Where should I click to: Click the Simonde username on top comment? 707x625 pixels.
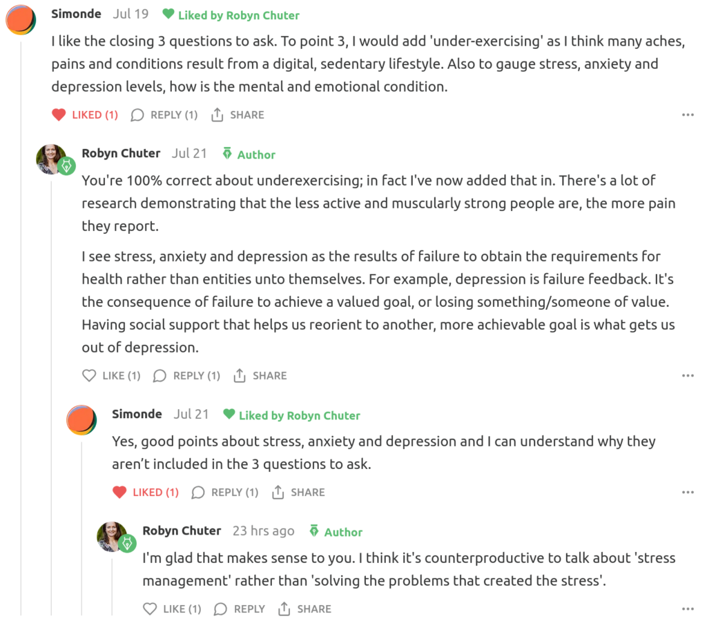coord(76,14)
